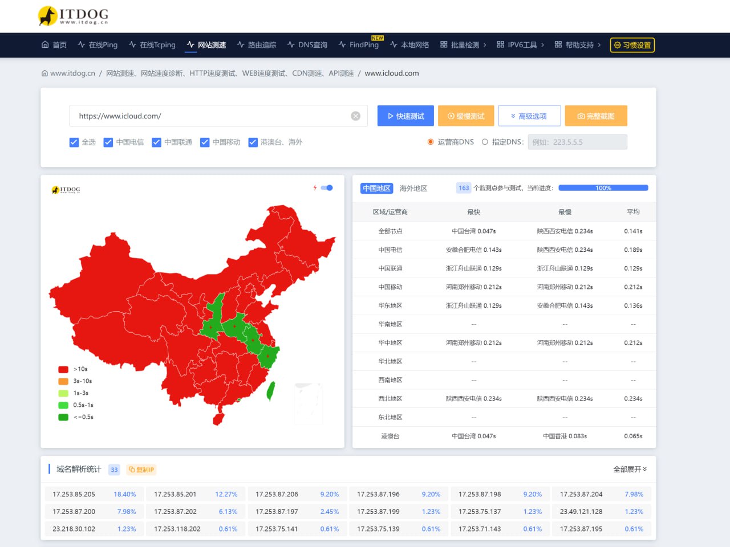This screenshot has width=730, height=547.
Task: Click IP 23.49.121.128 entry
Action: 581,512
